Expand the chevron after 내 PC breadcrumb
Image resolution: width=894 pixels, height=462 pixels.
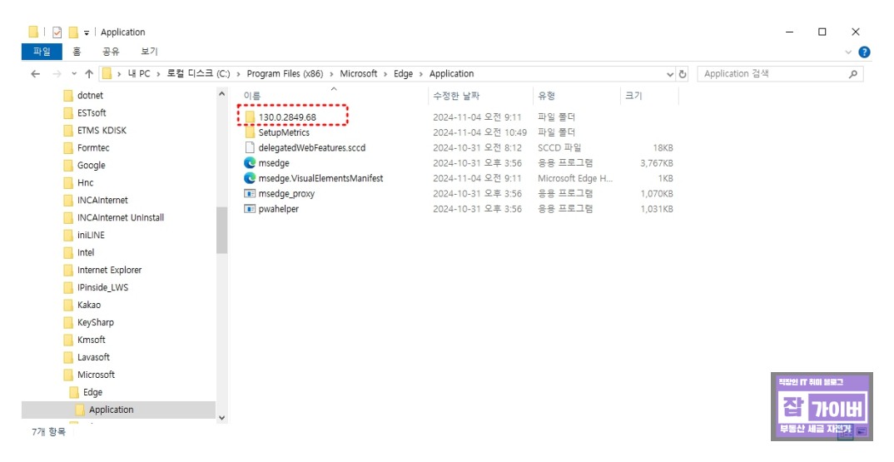158,74
